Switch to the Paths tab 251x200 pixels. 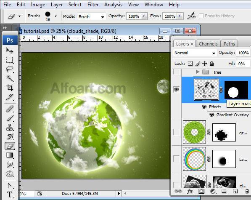[229, 44]
